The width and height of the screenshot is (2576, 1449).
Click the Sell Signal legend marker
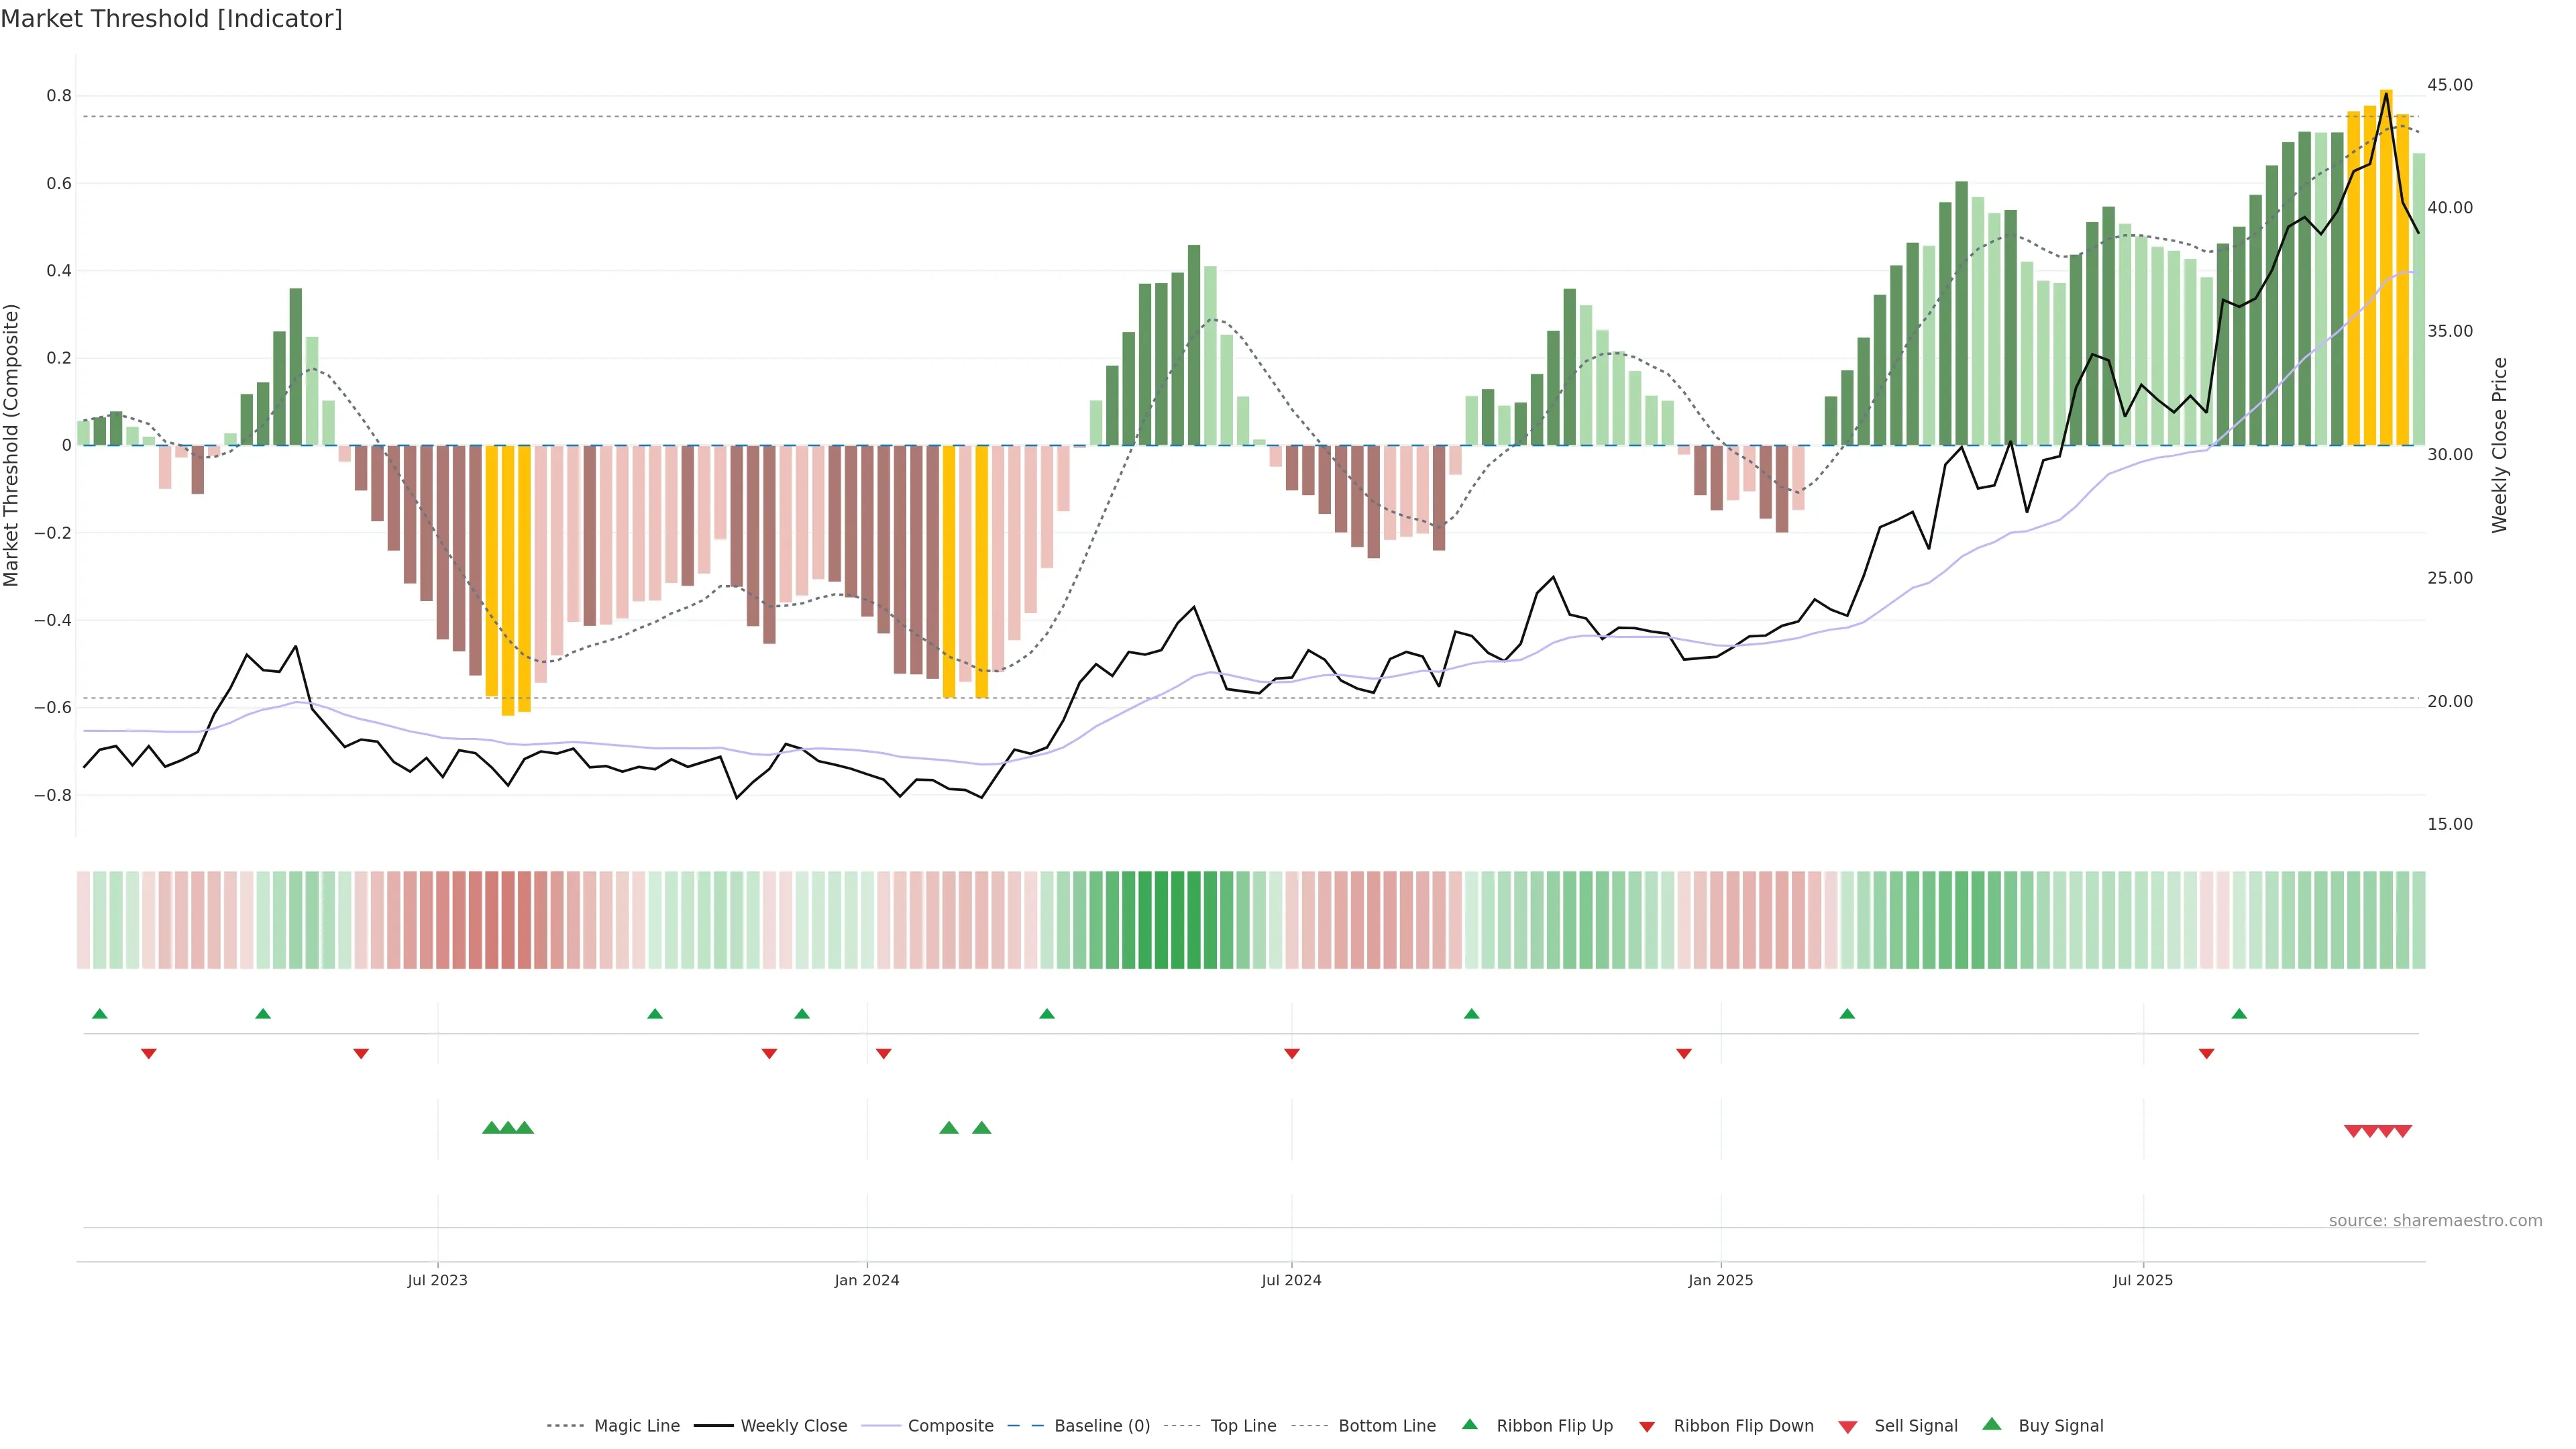click(x=1847, y=1426)
